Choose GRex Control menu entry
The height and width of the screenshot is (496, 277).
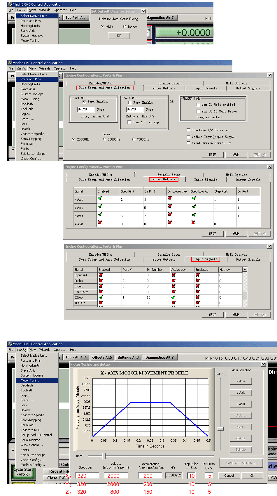point(31,445)
